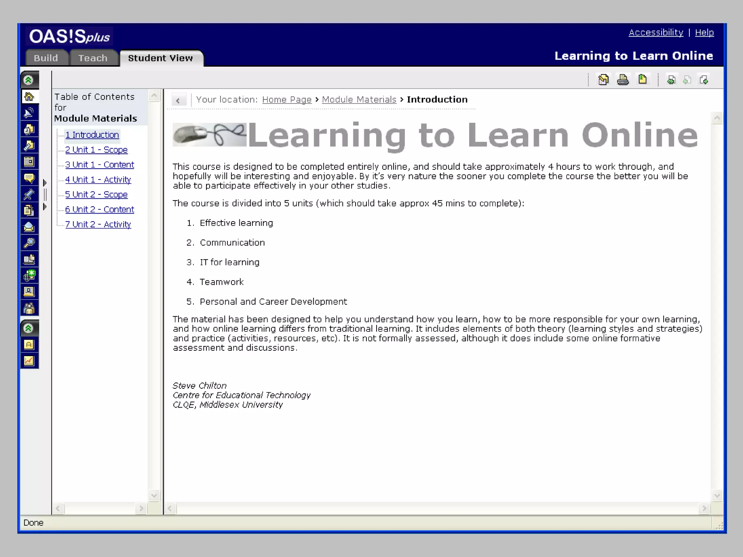The width and height of the screenshot is (743, 557).
Task: Go to next page with arrow icon
Action: 704,80
